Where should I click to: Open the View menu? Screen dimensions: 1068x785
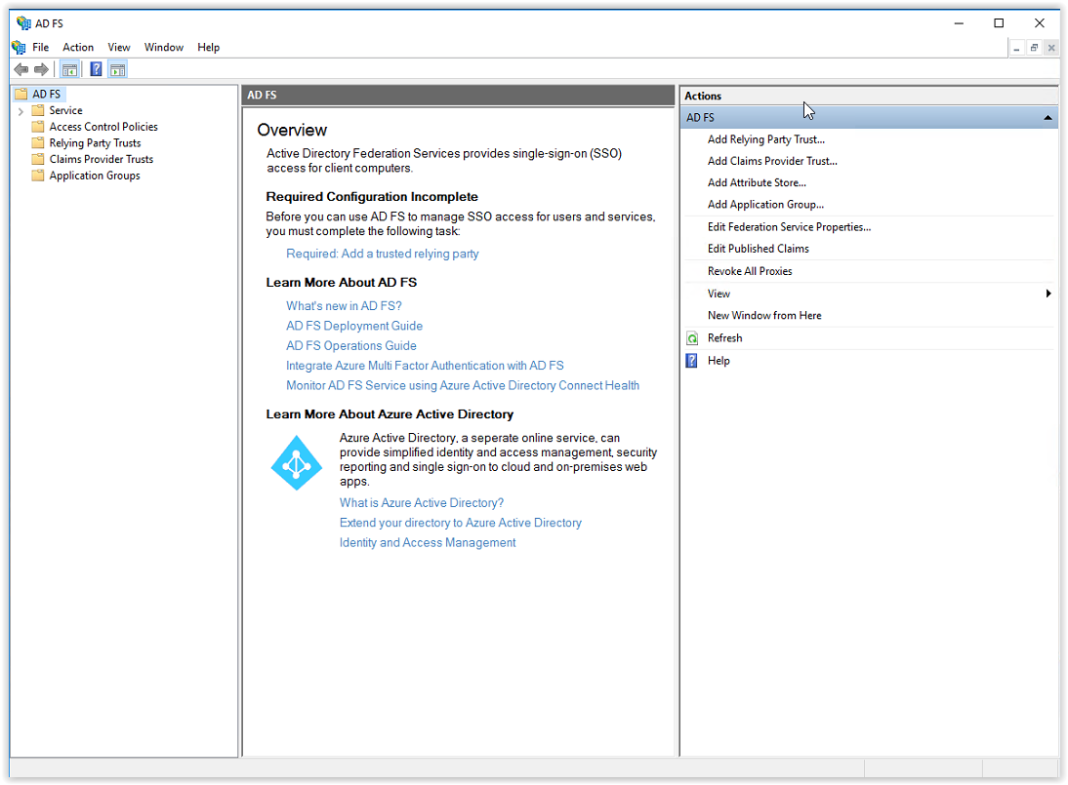point(118,48)
